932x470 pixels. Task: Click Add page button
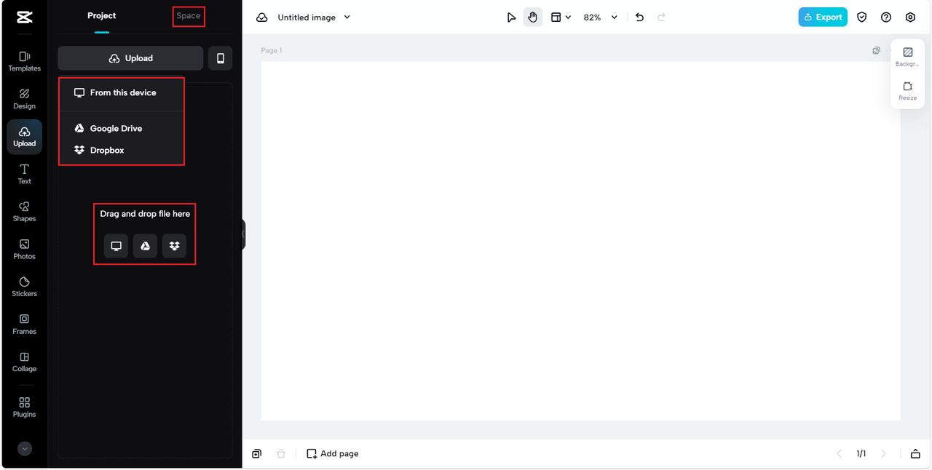[x=333, y=454]
